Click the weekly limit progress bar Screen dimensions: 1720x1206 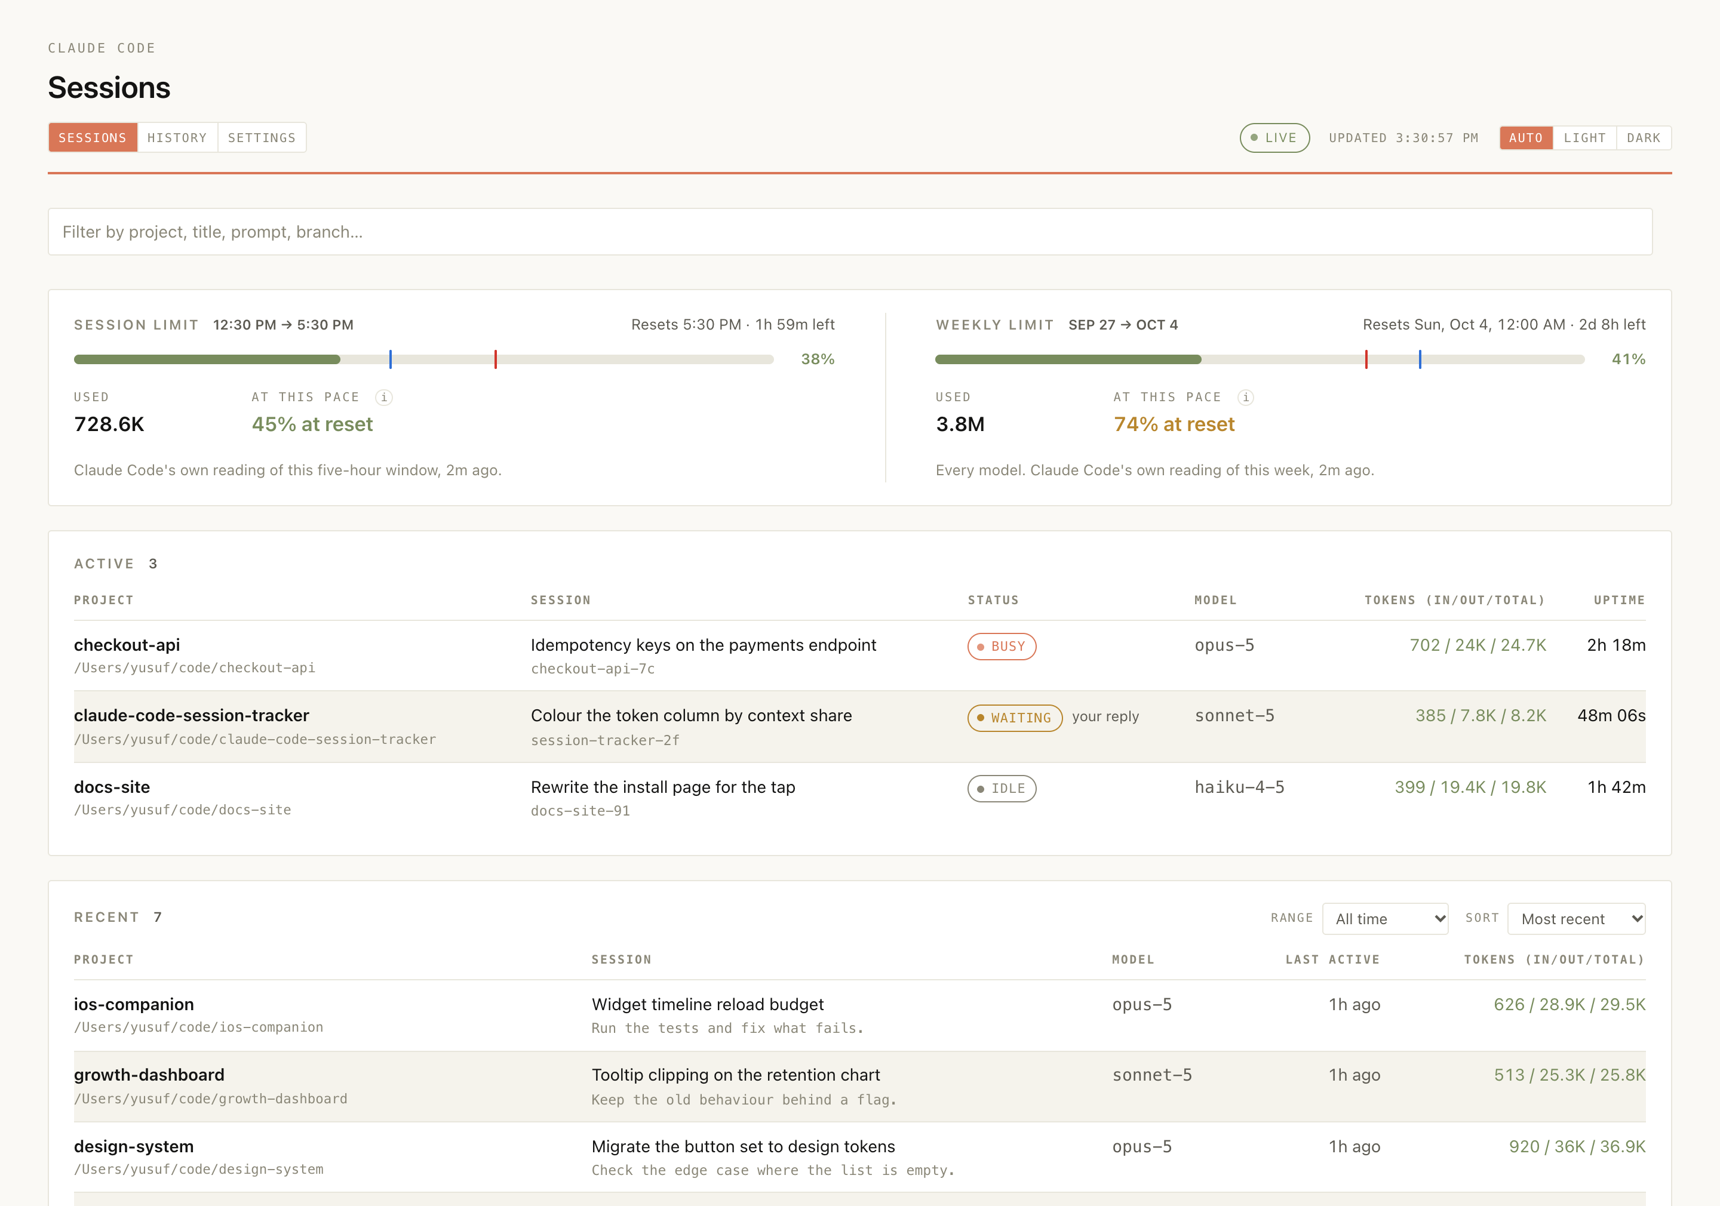coord(1260,359)
